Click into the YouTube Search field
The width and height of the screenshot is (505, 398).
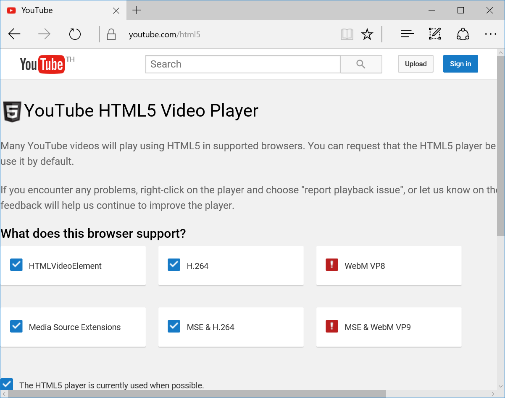pyautogui.click(x=243, y=64)
